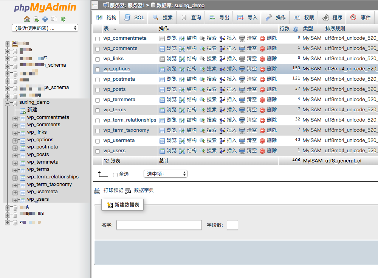Click the 数据字典 data dictionary link
This screenshot has height=278, width=378.
(144, 191)
